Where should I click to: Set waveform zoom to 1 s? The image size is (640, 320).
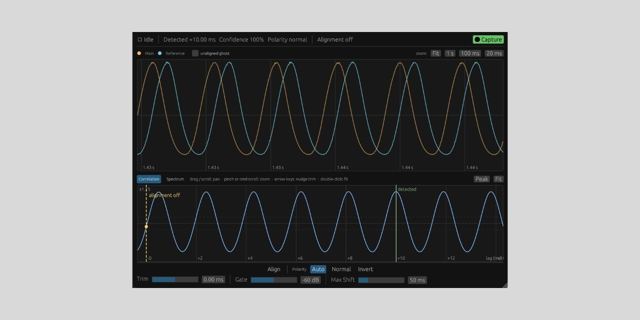450,53
